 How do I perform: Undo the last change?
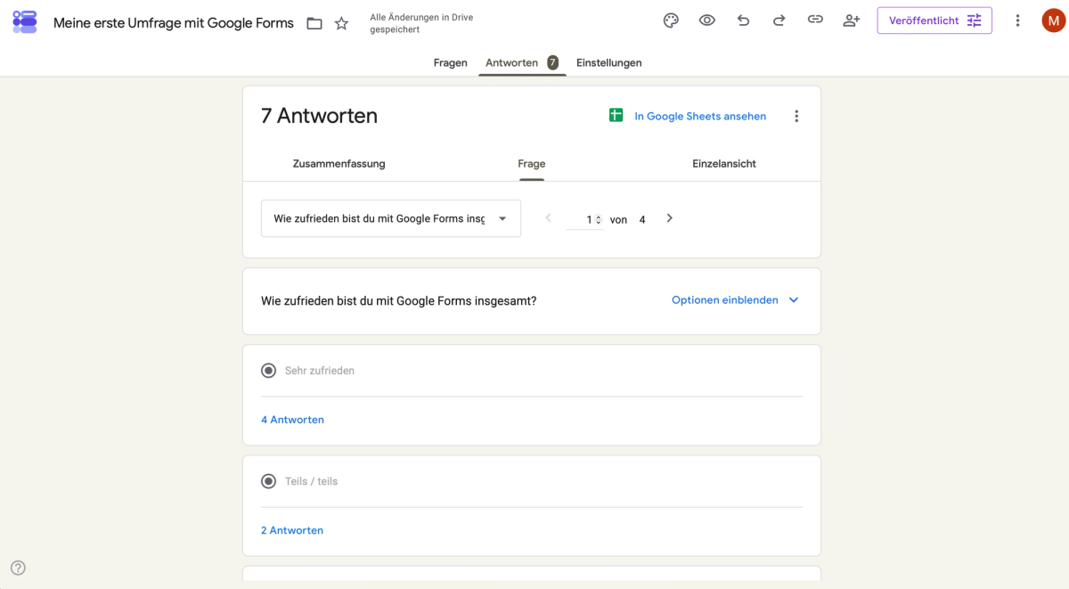coord(743,20)
